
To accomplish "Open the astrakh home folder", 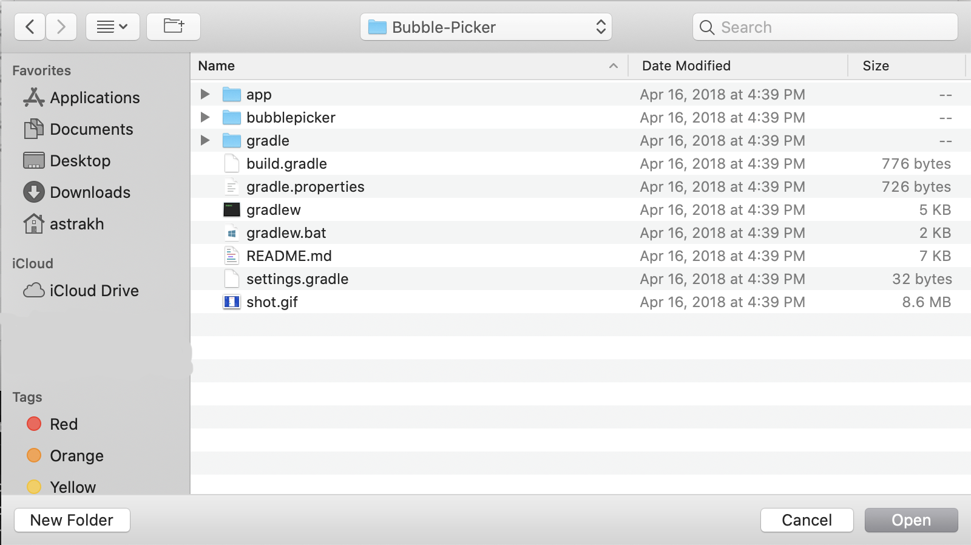I will (x=76, y=223).
